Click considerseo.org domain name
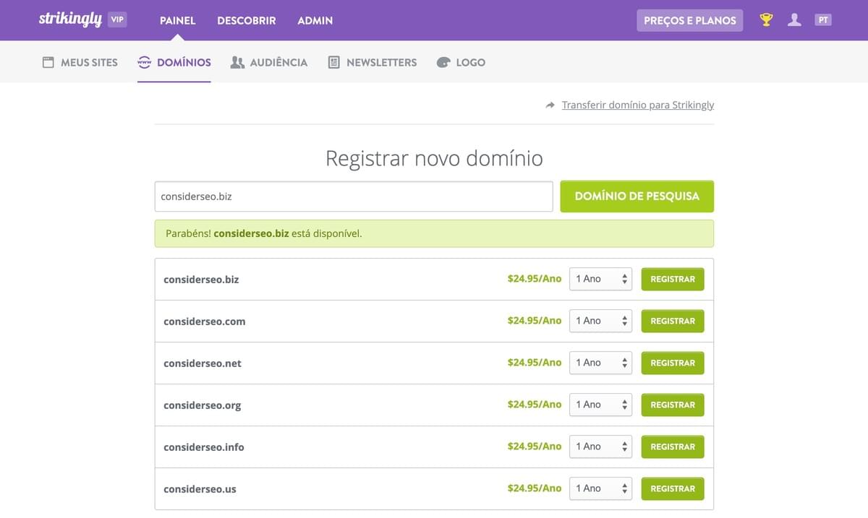Screen dimensions: 868x518 click(x=203, y=405)
